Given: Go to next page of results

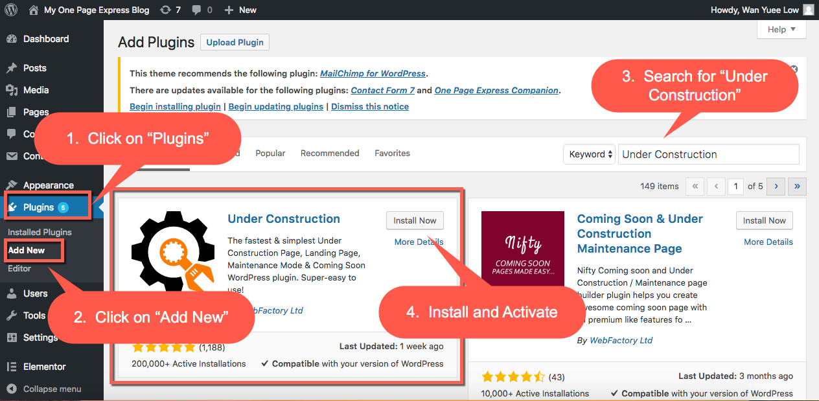Looking at the screenshot, I should 776,186.
